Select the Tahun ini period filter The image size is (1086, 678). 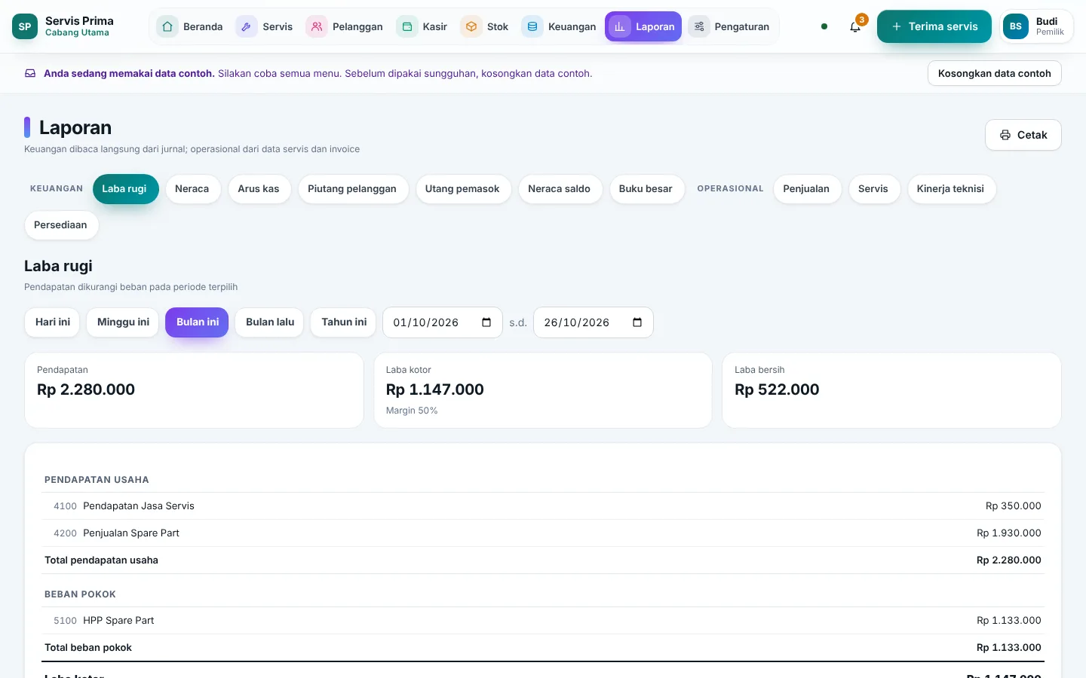click(x=344, y=322)
